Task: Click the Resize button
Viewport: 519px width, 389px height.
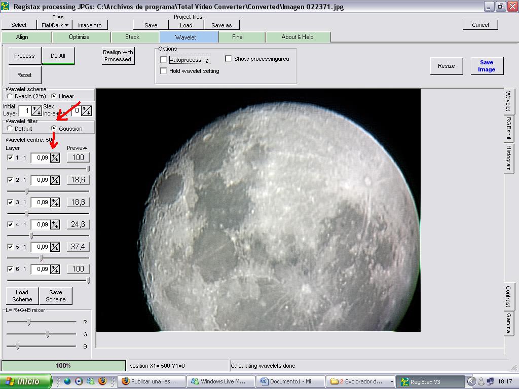Action: pyautogui.click(x=446, y=66)
